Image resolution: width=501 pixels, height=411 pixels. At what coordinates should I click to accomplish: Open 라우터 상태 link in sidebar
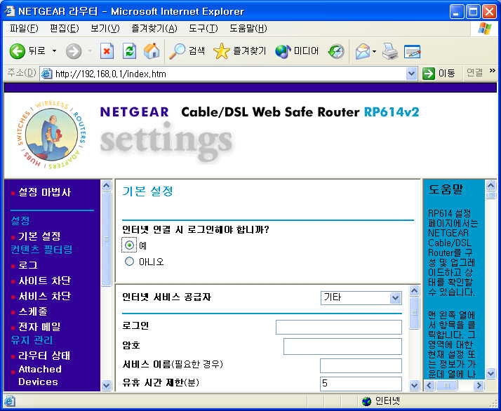(x=44, y=356)
